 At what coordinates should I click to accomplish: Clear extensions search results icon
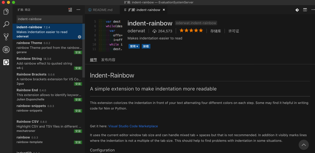coord(70,10)
